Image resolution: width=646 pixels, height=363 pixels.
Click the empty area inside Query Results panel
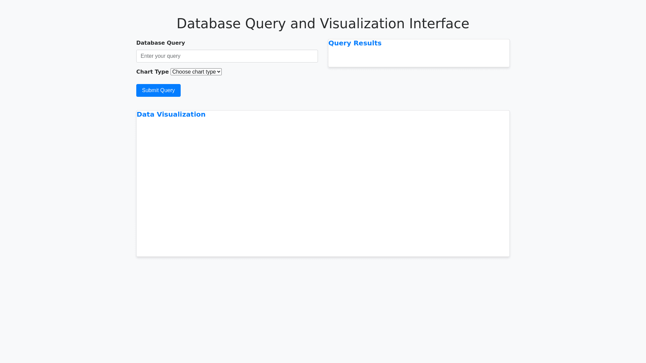coord(419,58)
